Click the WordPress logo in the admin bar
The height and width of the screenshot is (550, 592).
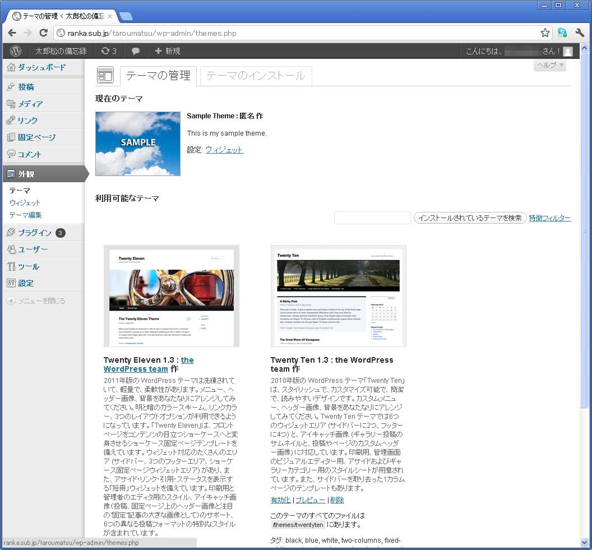tap(16, 51)
